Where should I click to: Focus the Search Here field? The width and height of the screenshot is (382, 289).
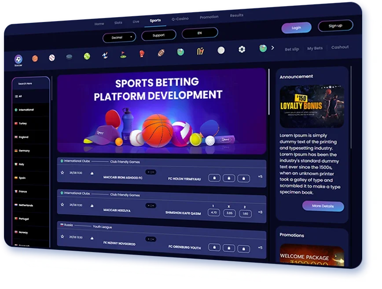[31, 84]
